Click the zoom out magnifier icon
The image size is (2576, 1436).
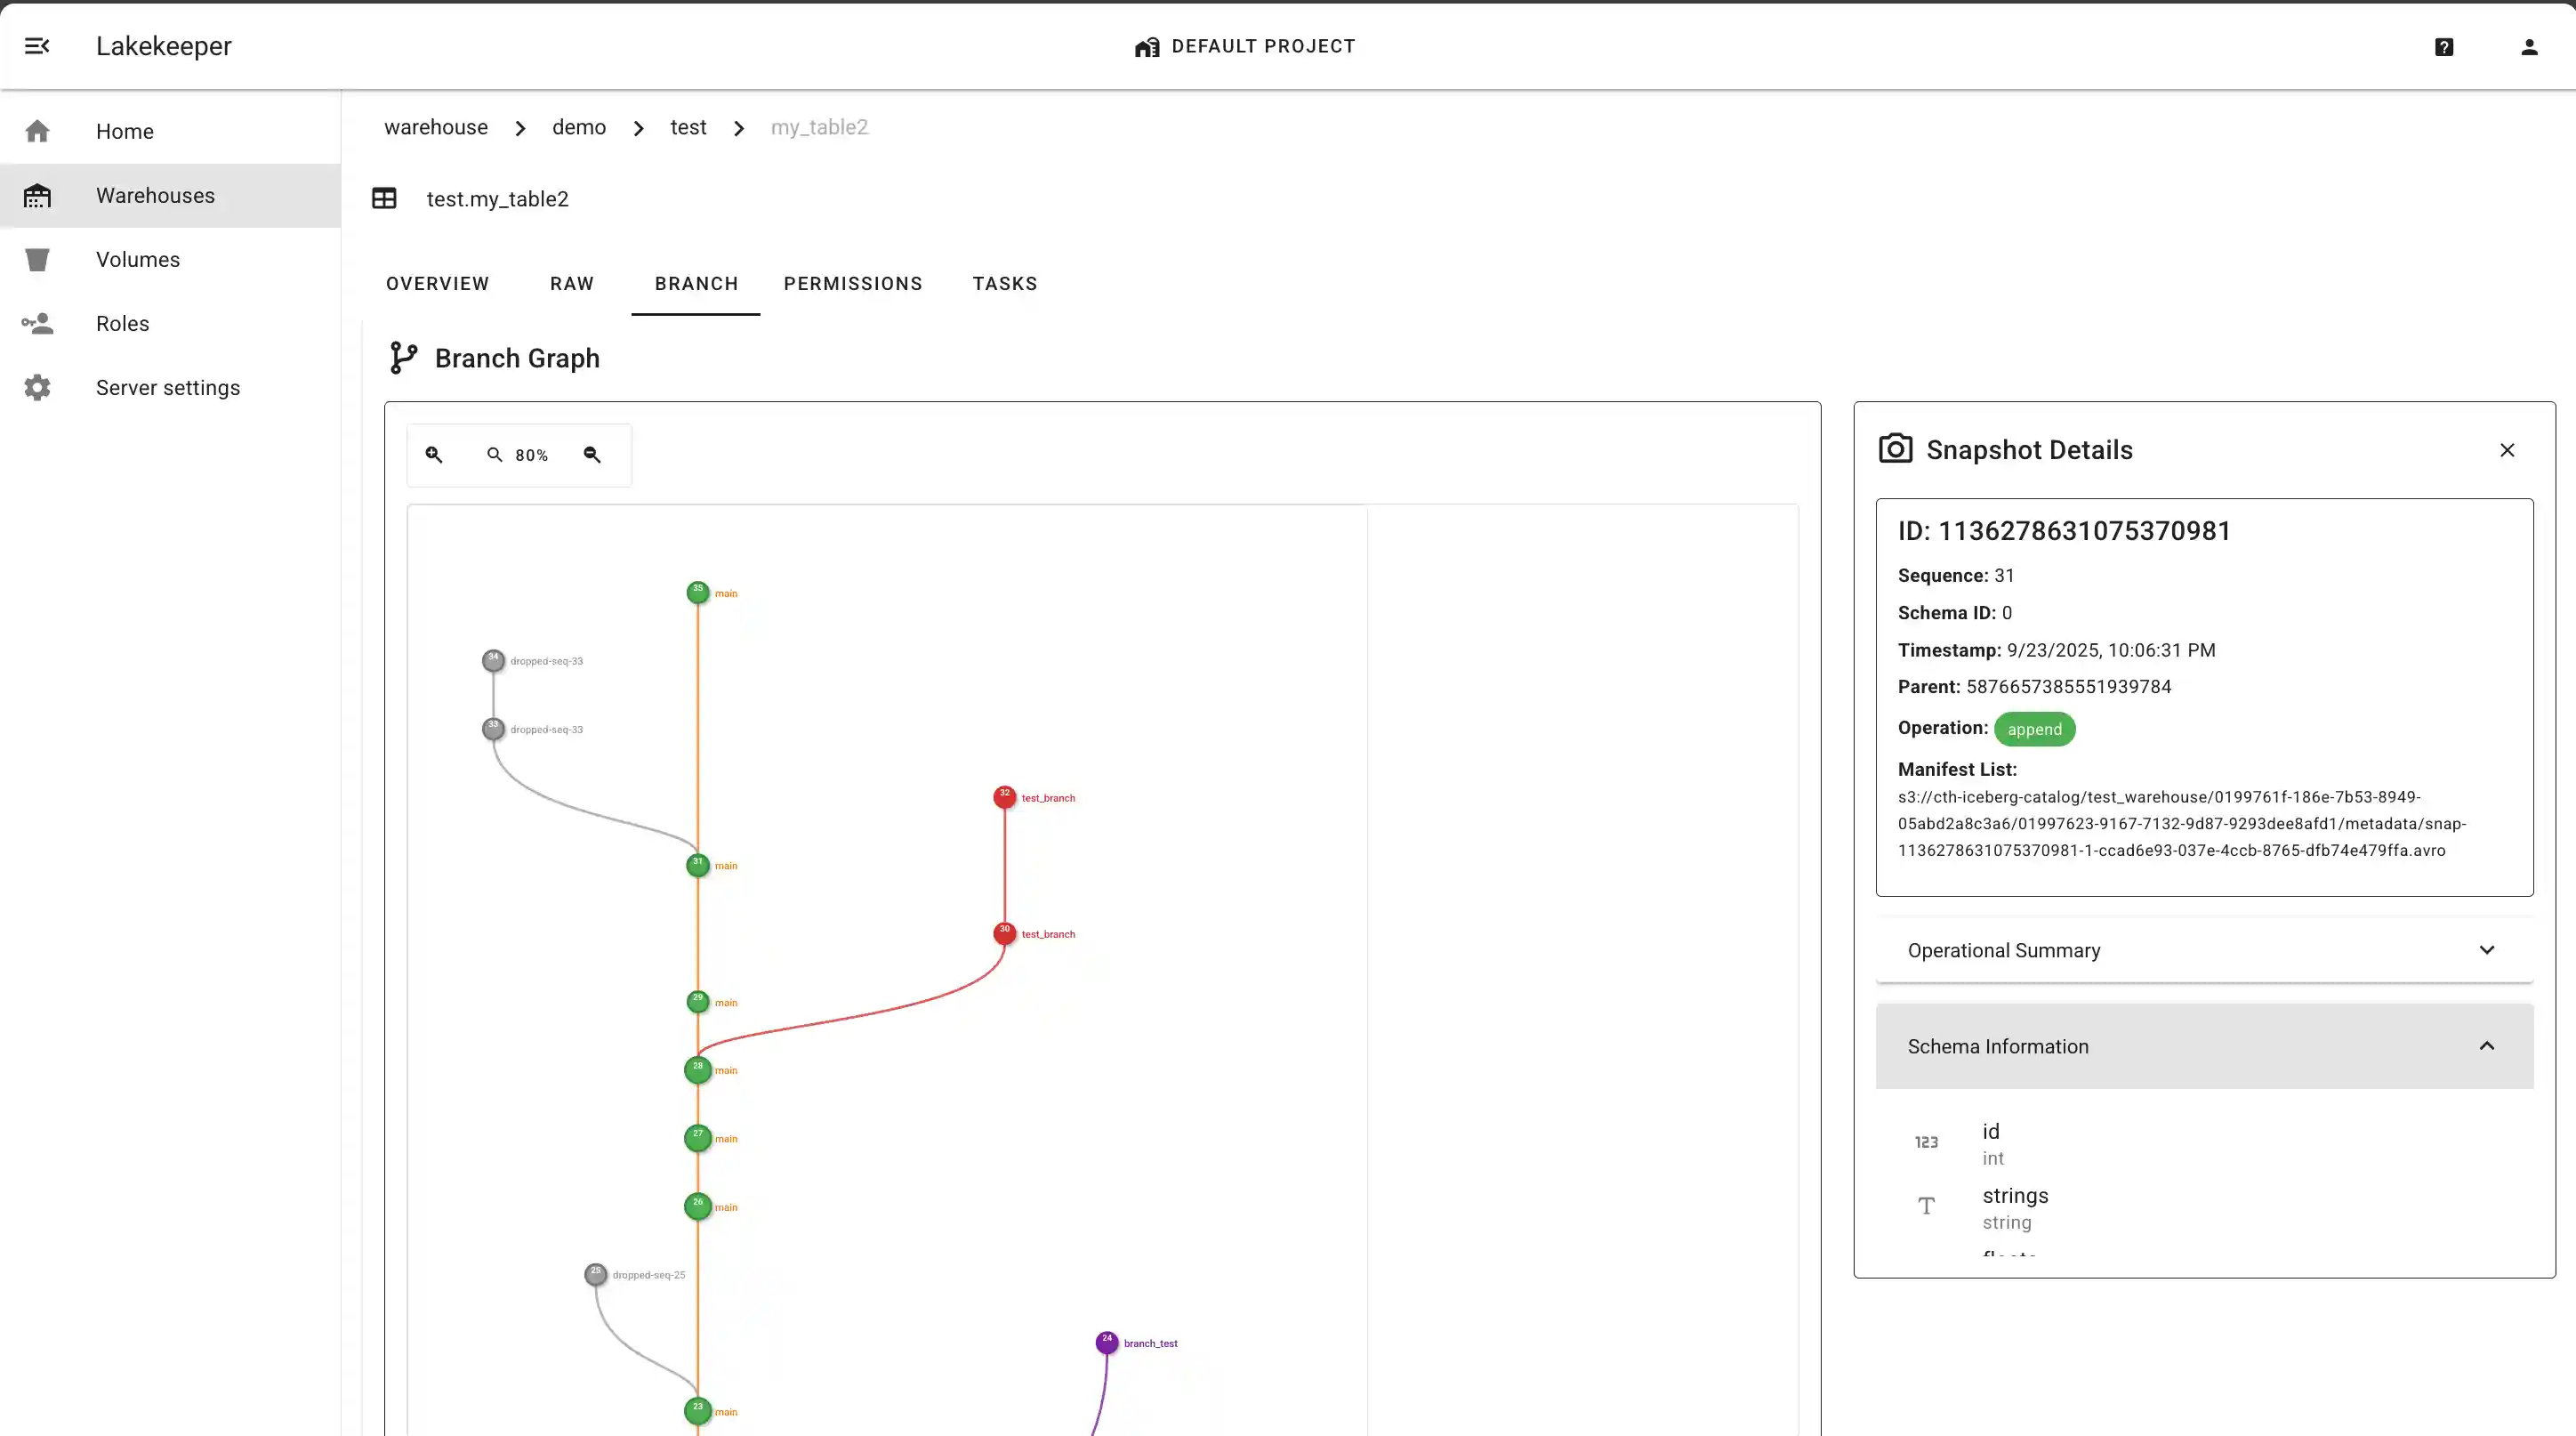click(592, 455)
